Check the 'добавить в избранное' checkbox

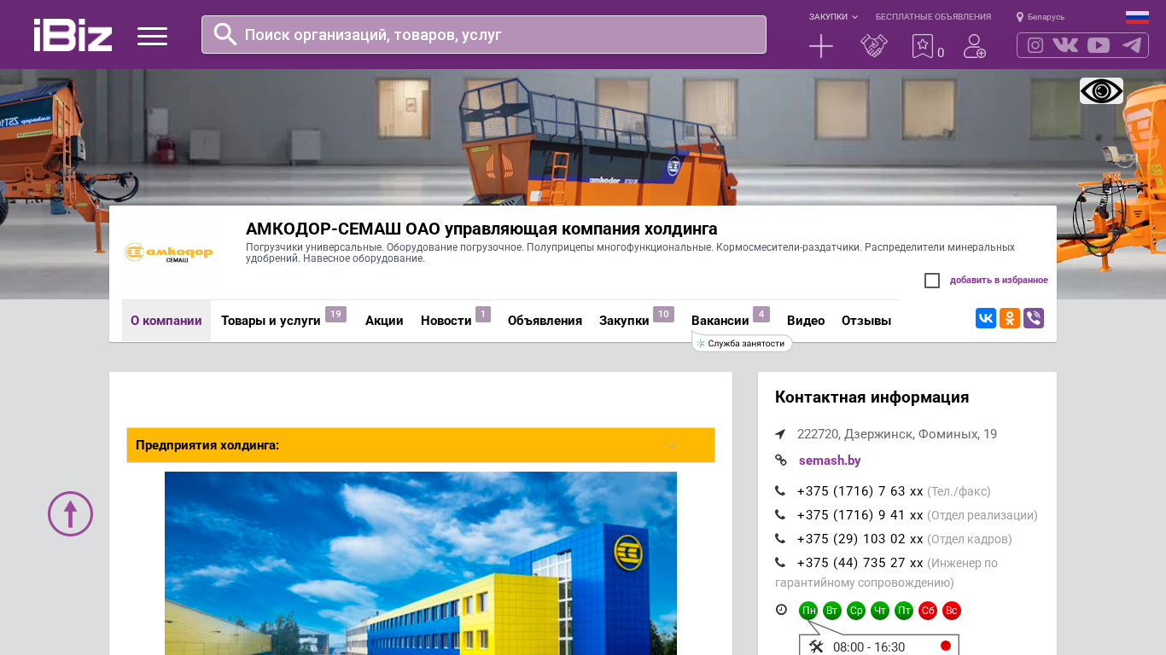932,281
